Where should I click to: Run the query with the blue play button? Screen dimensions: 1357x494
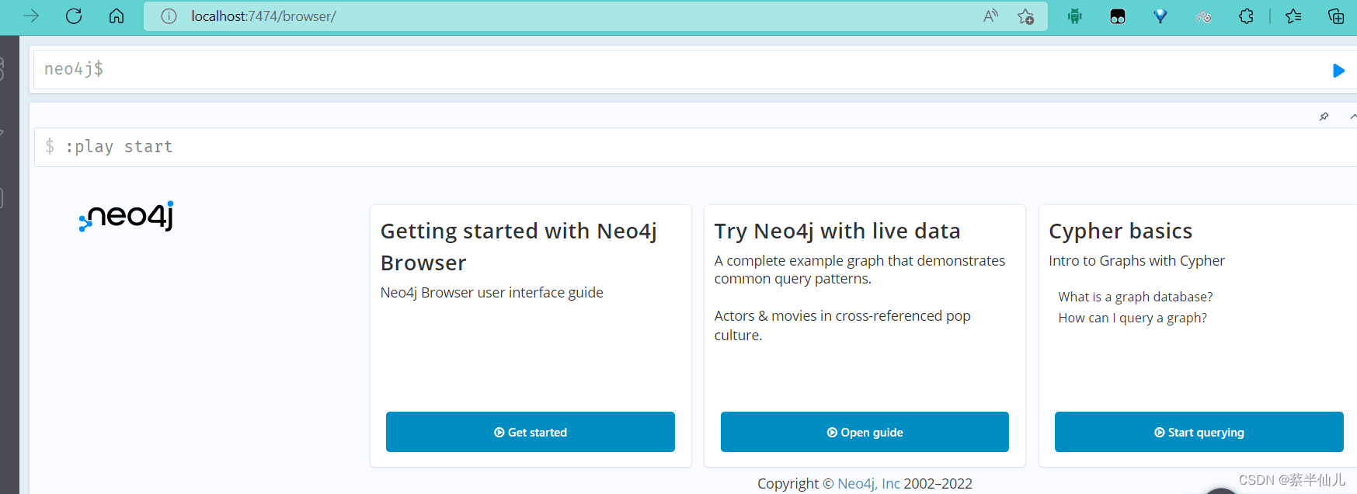coord(1338,71)
